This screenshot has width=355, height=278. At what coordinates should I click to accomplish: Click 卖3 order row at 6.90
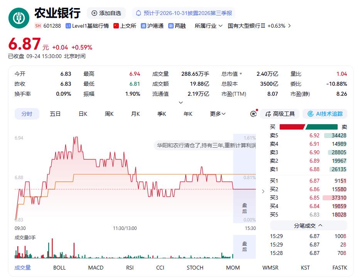click(x=308, y=152)
